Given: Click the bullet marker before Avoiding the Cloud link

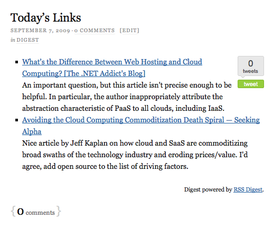Looking at the screenshot, I should tap(17, 120).
